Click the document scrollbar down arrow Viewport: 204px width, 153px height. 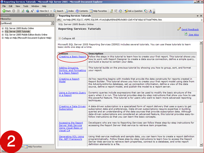[201, 145]
